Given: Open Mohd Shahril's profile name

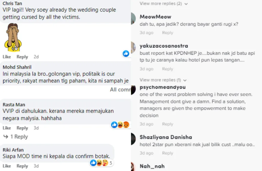Looking at the screenshot, I should point(17,67).
